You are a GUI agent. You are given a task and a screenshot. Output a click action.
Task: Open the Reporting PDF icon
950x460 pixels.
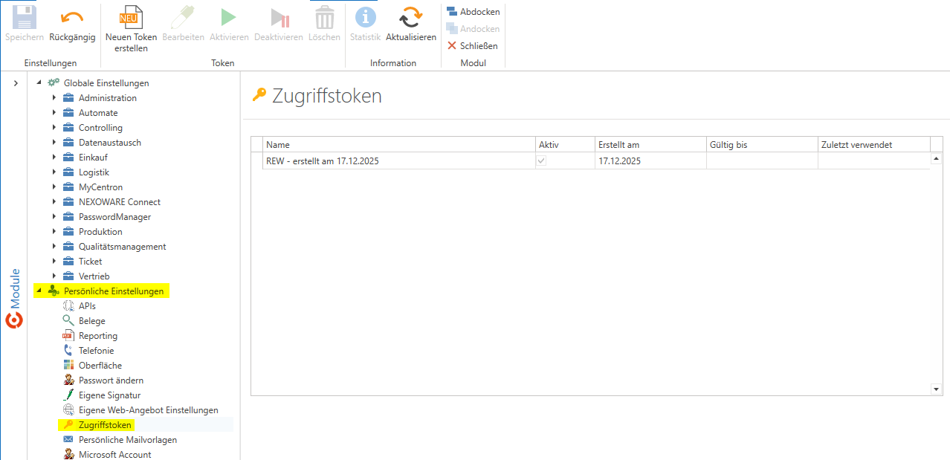[x=68, y=336]
